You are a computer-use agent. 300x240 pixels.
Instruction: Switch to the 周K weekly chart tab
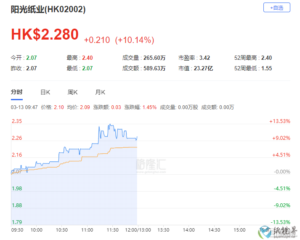click(x=72, y=92)
